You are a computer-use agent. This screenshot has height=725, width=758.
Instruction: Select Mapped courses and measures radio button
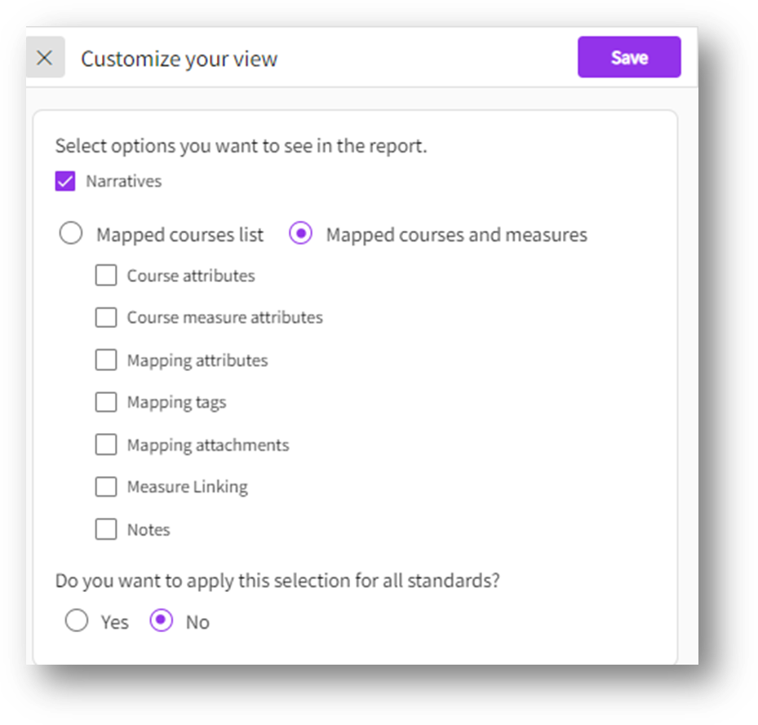pyautogui.click(x=301, y=235)
